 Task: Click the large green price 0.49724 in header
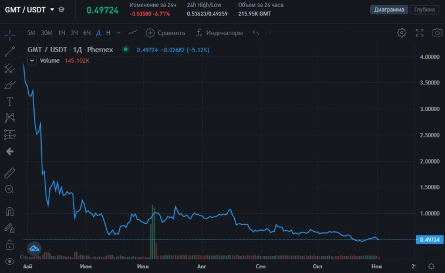(x=103, y=10)
